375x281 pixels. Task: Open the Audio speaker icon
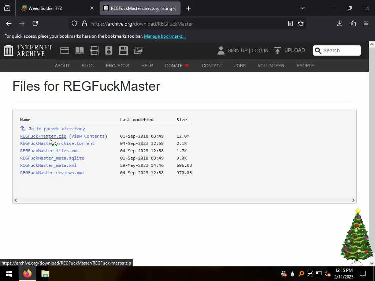pos(108,50)
